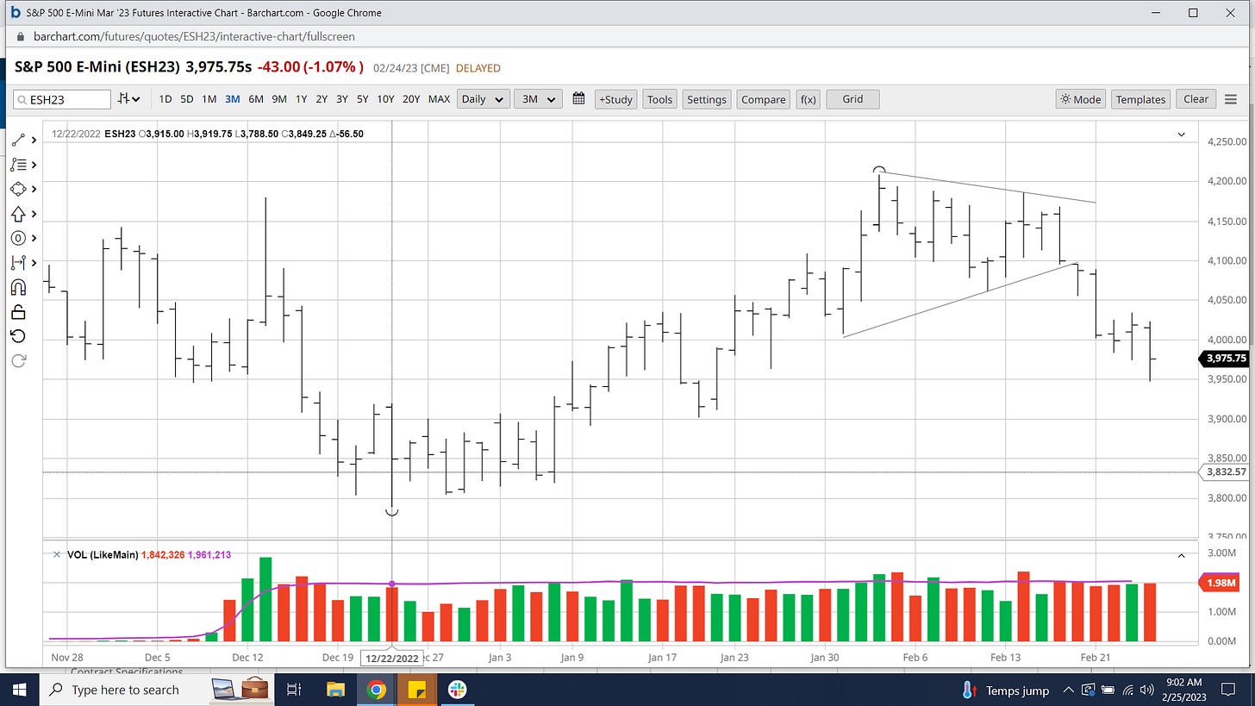The image size is (1255, 706).
Task: Click the 3,832.57 crosshair price label
Action: coord(1225,472)
